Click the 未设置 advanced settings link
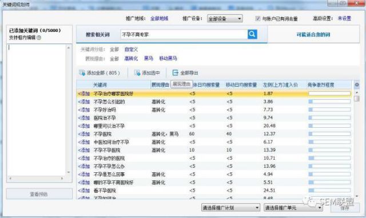 pyautogui.click(x=344, y=18)
